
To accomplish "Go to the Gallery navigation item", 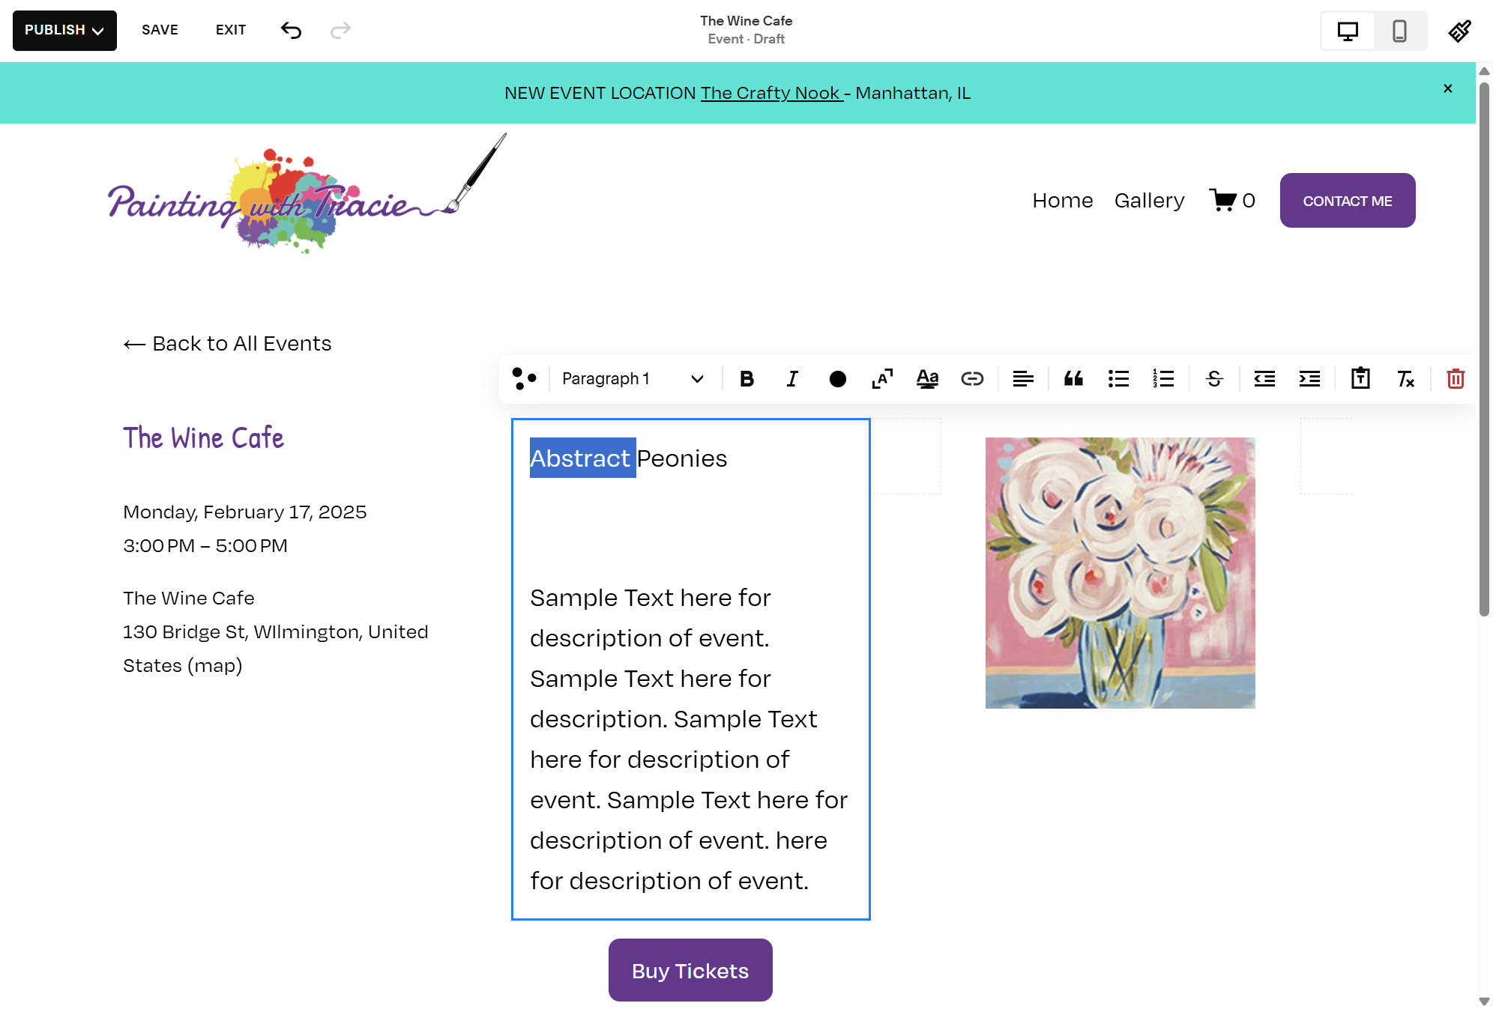I will point(1149,201).
